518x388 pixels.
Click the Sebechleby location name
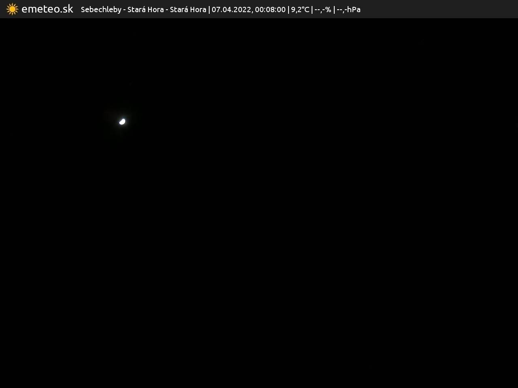(x=101, y=9)
